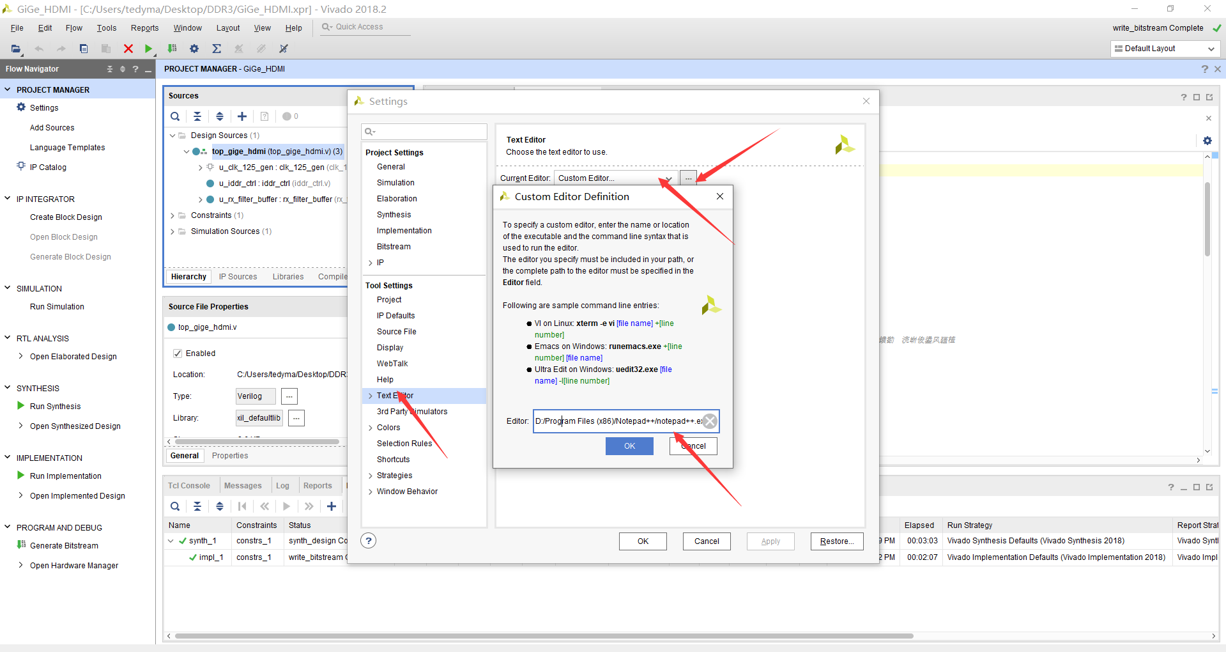This screenshot has width=1226, height=652.
Task: Click the Quick Access search box
Action: pyautogui.click(x=365, y=27)
